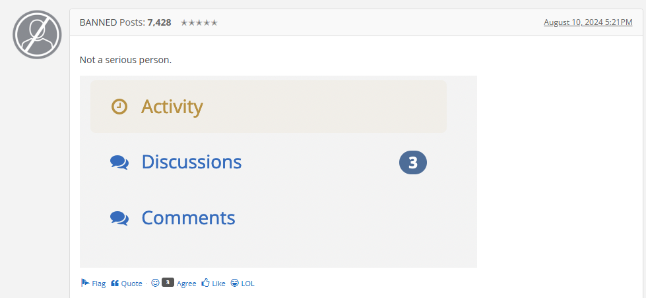Click the LOL reaction text
Image resolution: width=646 pixels, height=298 pixels.
point(248,284)
